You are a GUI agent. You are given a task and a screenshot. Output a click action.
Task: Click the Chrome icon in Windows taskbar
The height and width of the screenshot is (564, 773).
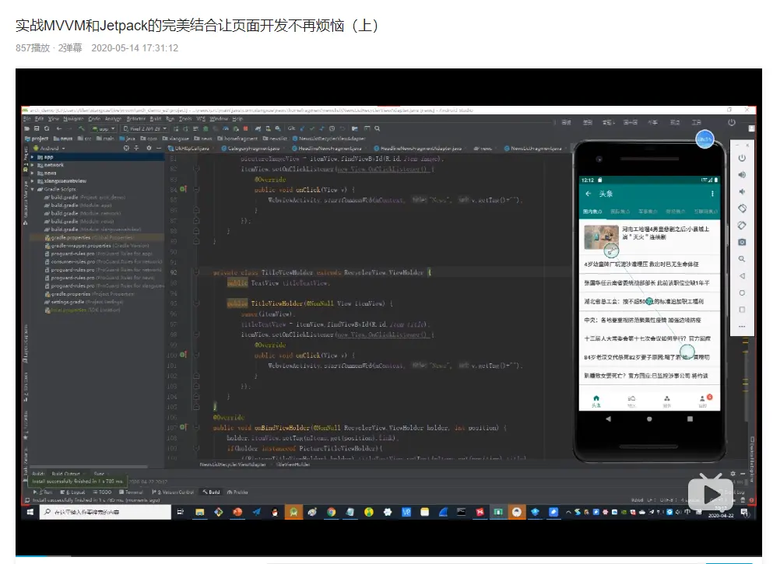(x=332, y=513)
